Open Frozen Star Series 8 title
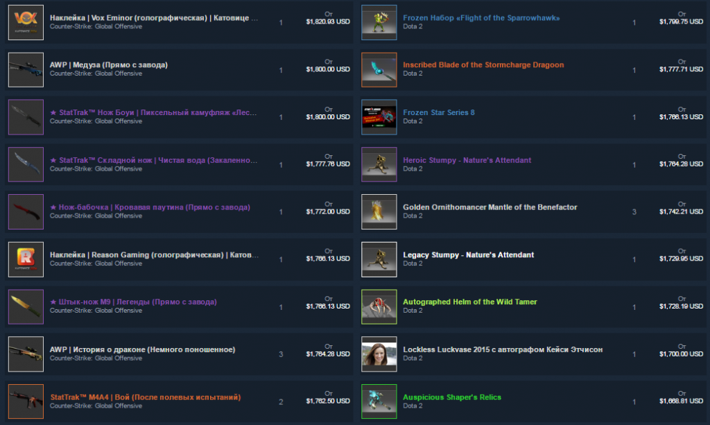 click(x=439, y=112)
